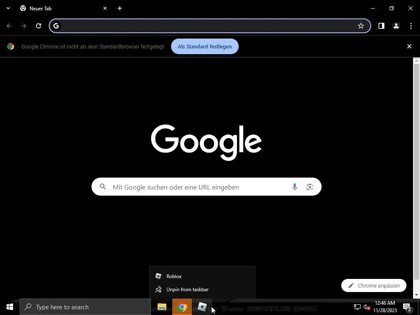This screenshot has height=315, width=420.
Task: Go forward with the forward arrow
Action: 24,26
